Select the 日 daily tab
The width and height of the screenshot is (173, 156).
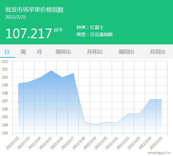coord(7,52)
